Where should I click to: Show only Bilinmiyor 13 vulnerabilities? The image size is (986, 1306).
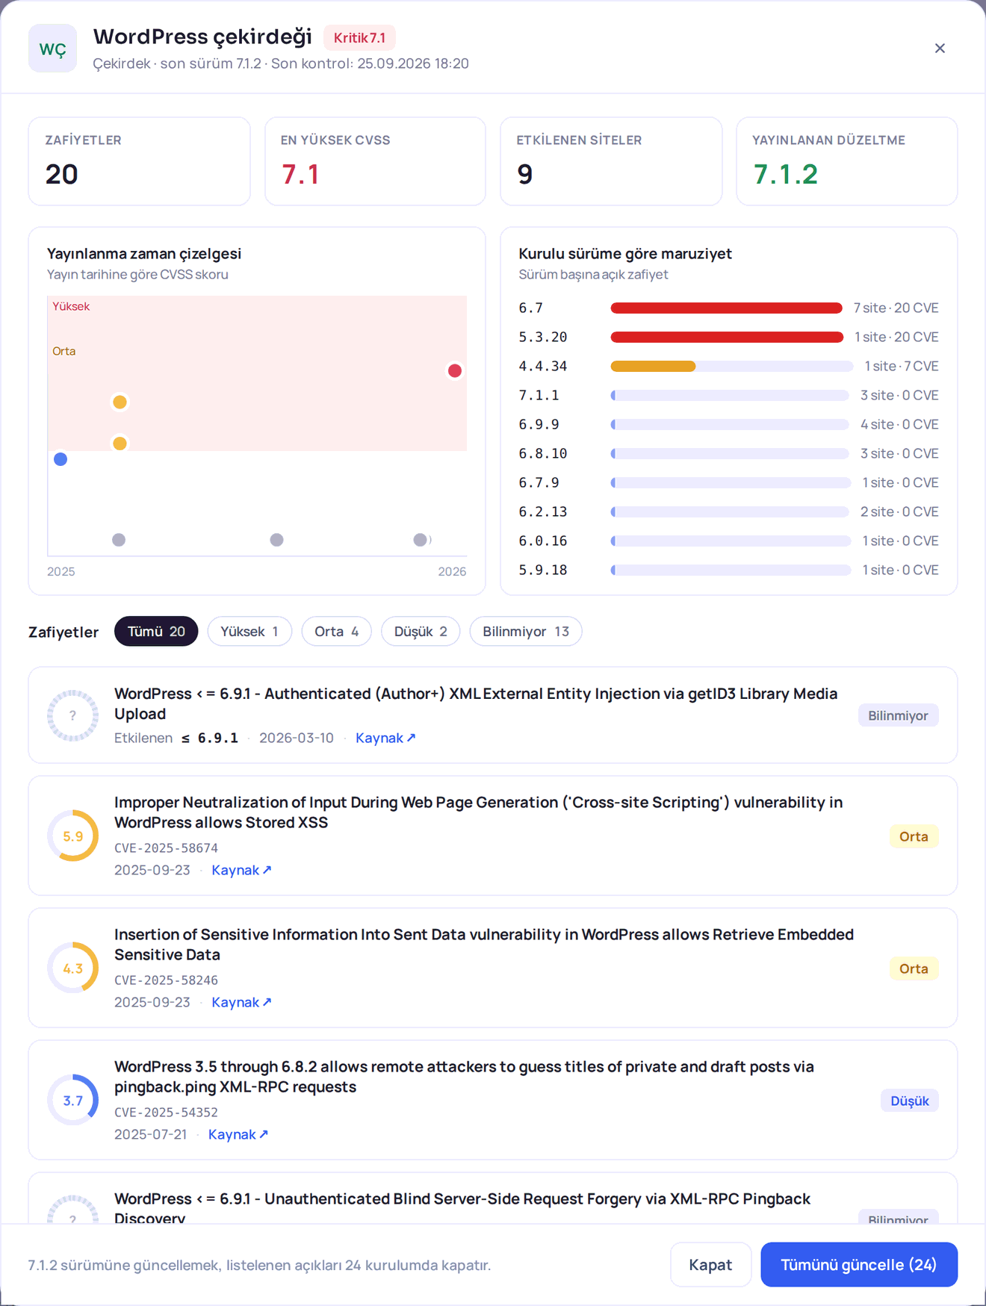pos(526,632)
